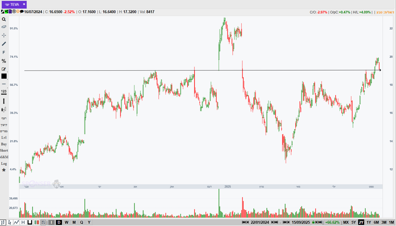Image resolution: width=396 pixels, height=226 pixels.
Task: Choose the Fibonacci F tool
Action: [x=4, y=52]
